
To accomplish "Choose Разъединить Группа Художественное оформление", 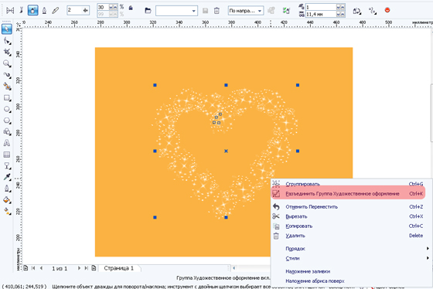I will 348,193.
